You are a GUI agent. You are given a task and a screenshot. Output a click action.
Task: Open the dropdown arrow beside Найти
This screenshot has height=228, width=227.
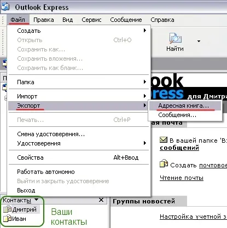(199, 42)
